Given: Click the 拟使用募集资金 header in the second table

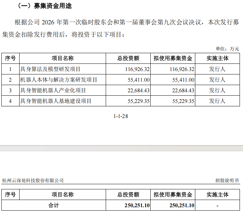Looking at the screenshot, I should click(173, 195).
